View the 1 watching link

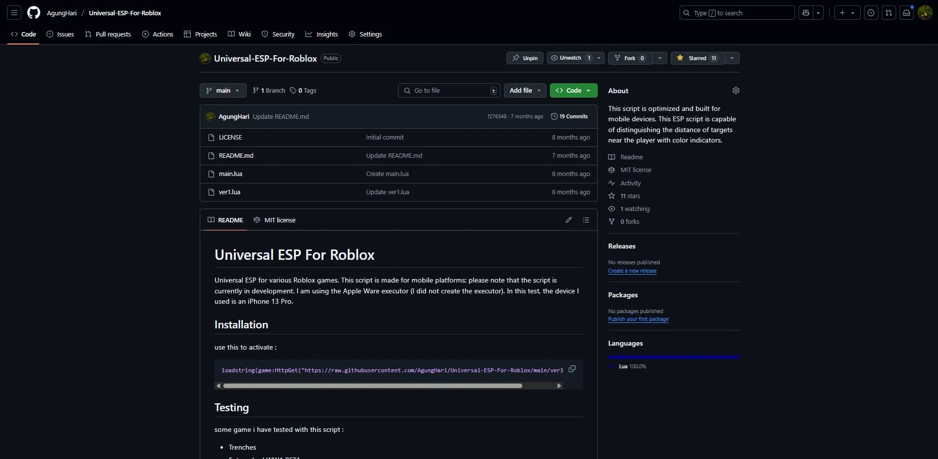coord(629,209)
